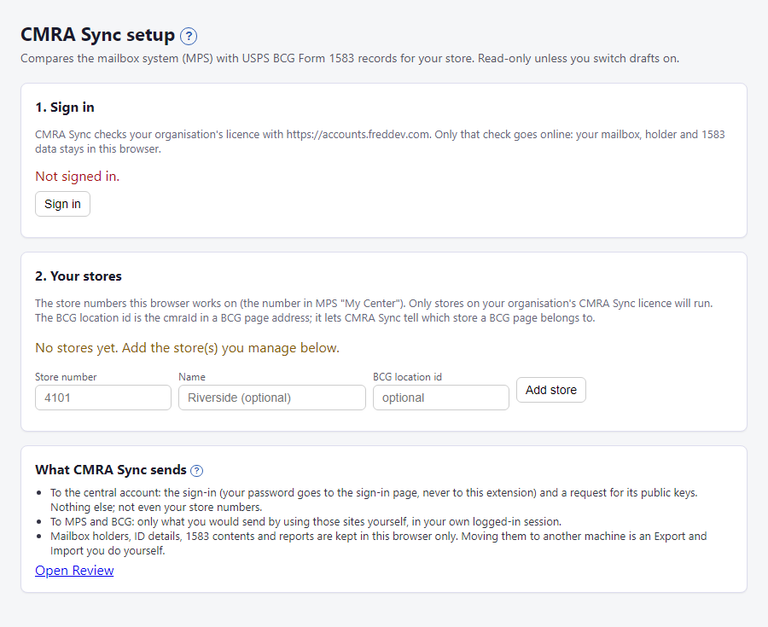Screen dimensions: 768x627
Task: Click the bullet starting 'To the central account'
Action: (374, 500)
